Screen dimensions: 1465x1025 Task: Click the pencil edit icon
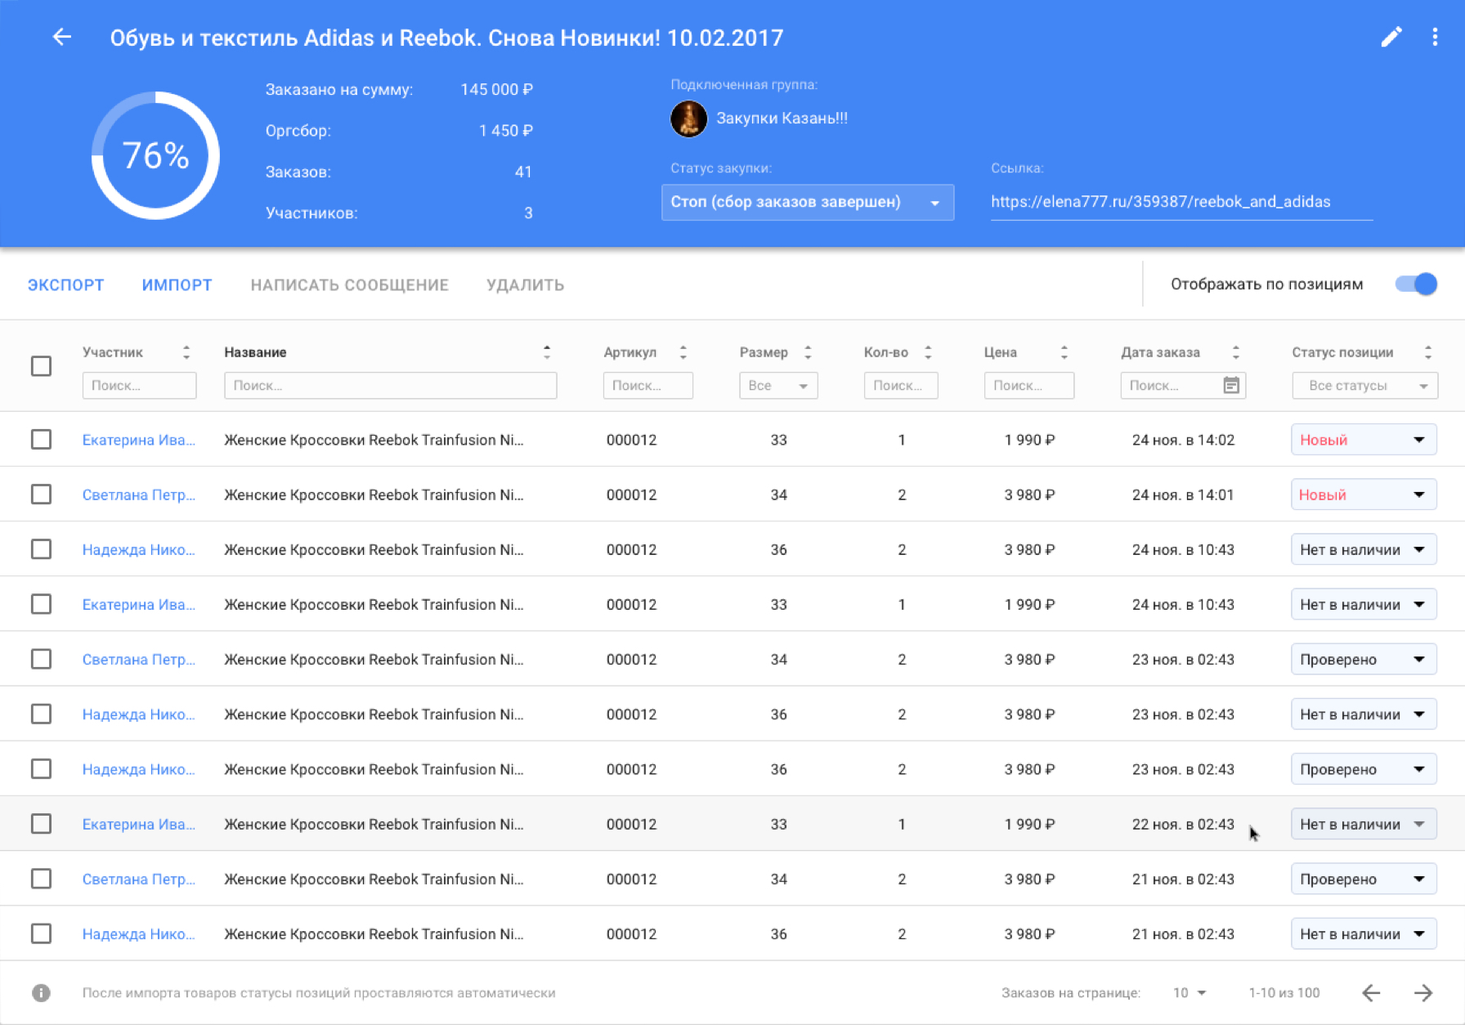pos(1391,37)
